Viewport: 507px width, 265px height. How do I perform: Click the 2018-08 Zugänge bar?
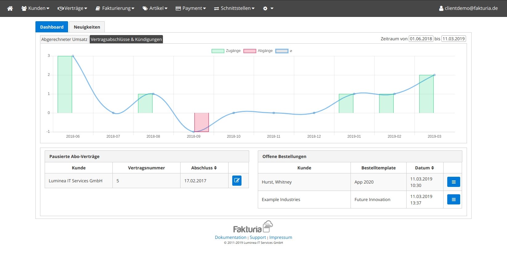tap(145, 103)
